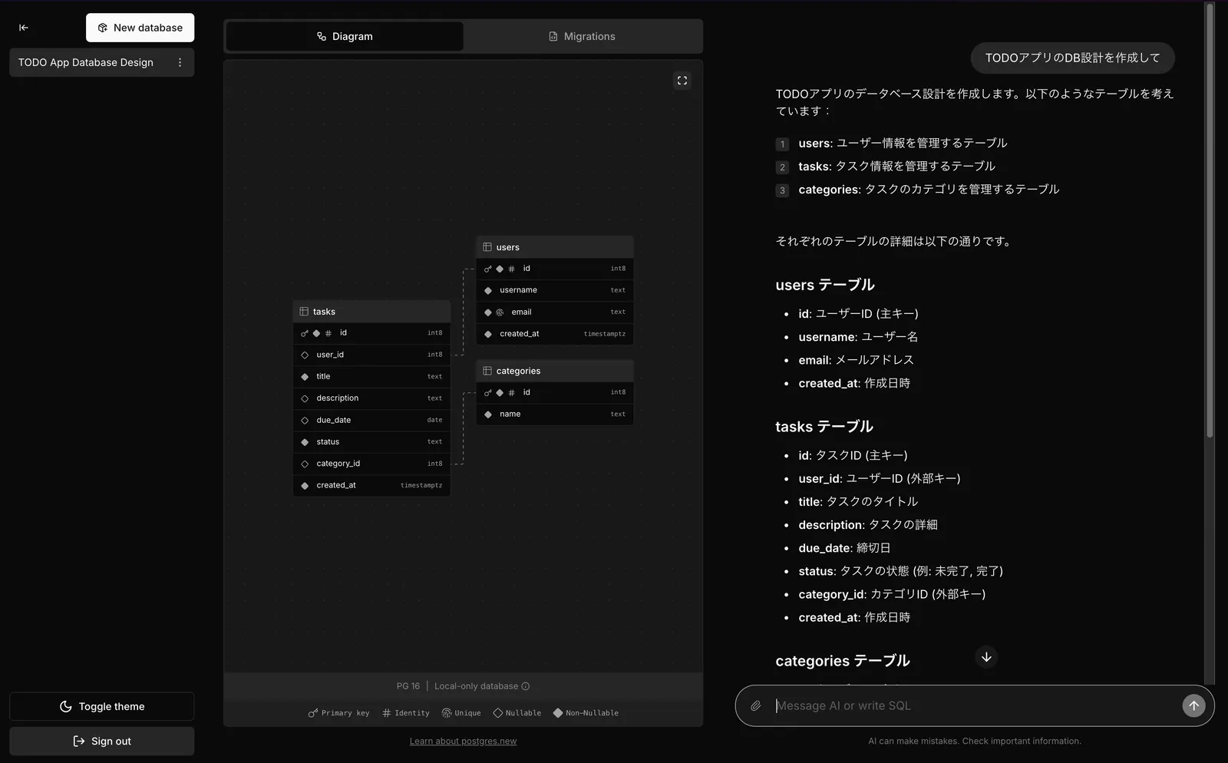Screen dimensions: 1228x763
Task: Click the info icon beside Local-only database
Action: pos(526,686)
